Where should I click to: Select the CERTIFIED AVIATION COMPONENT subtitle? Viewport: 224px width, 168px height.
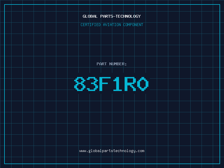click(112, 25)
